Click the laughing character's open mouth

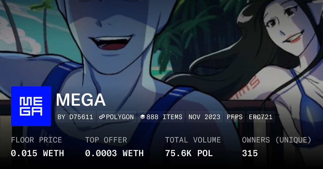[113, 43]
